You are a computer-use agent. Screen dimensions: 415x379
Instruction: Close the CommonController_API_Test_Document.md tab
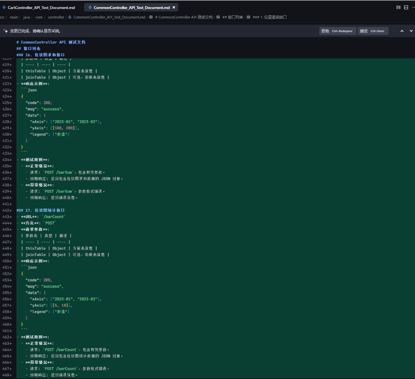[x=174, y=7]
